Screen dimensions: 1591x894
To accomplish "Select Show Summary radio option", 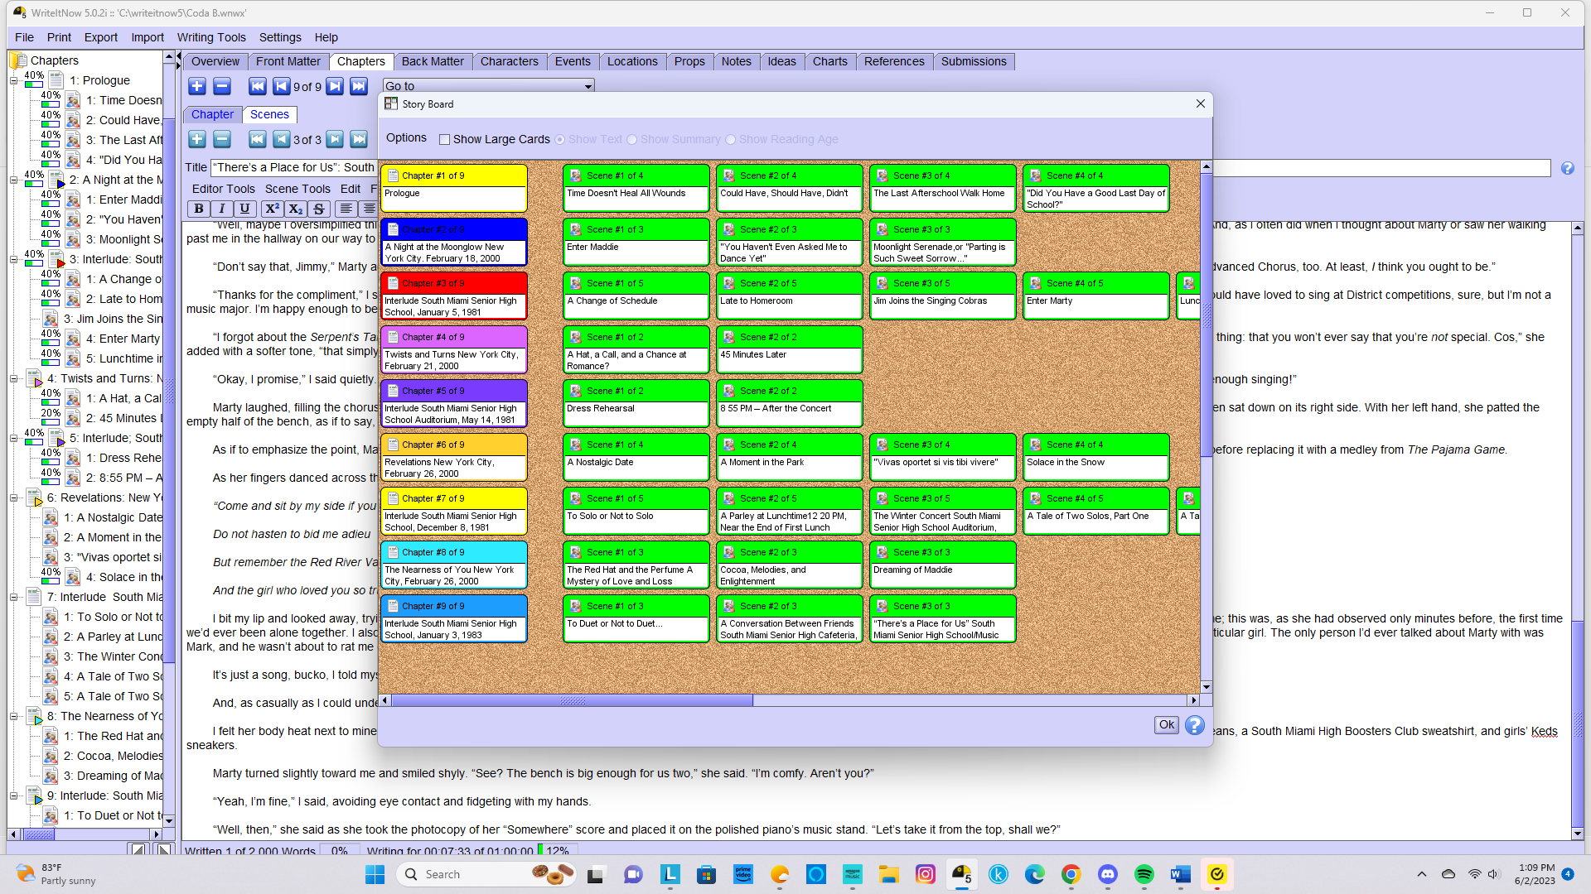I will pos(632,139).
